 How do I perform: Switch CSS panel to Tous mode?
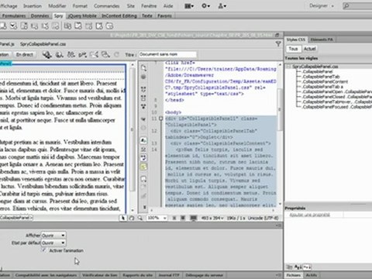click(293, 49)
